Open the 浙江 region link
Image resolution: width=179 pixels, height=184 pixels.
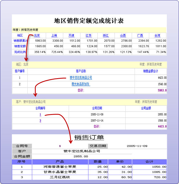(x=106, y=35)
